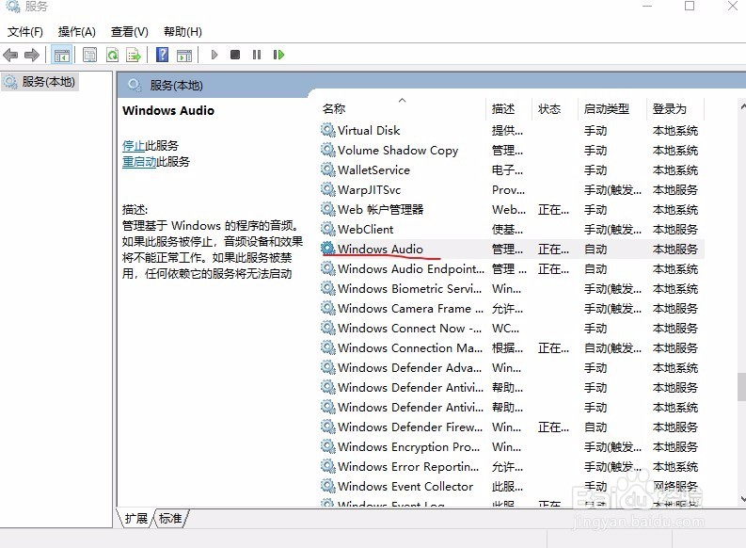This screenshot has height=548, width=746.
Task: Click the 自动(触发... cell of Windows Connection Manager
Action: pos(612,348)
